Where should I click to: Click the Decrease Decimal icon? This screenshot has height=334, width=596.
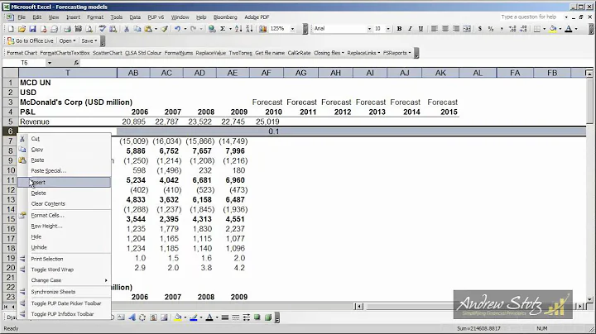[x=523, y=29]
